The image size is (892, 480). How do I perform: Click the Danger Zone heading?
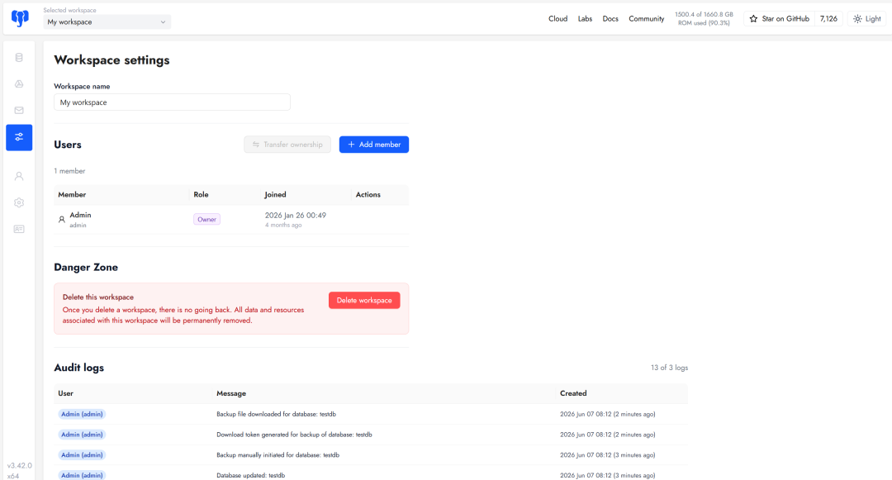point(86,268)
